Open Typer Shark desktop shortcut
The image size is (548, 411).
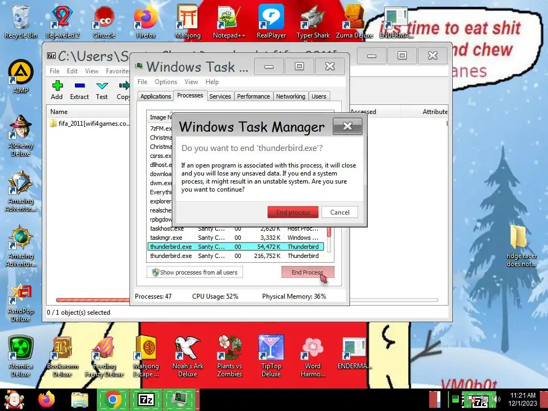(313, 21)
